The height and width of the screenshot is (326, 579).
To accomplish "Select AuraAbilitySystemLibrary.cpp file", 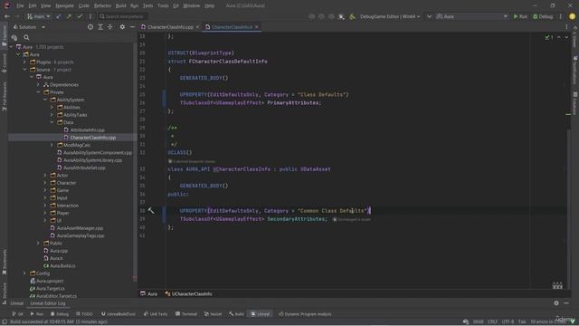I will click(92, 160).
